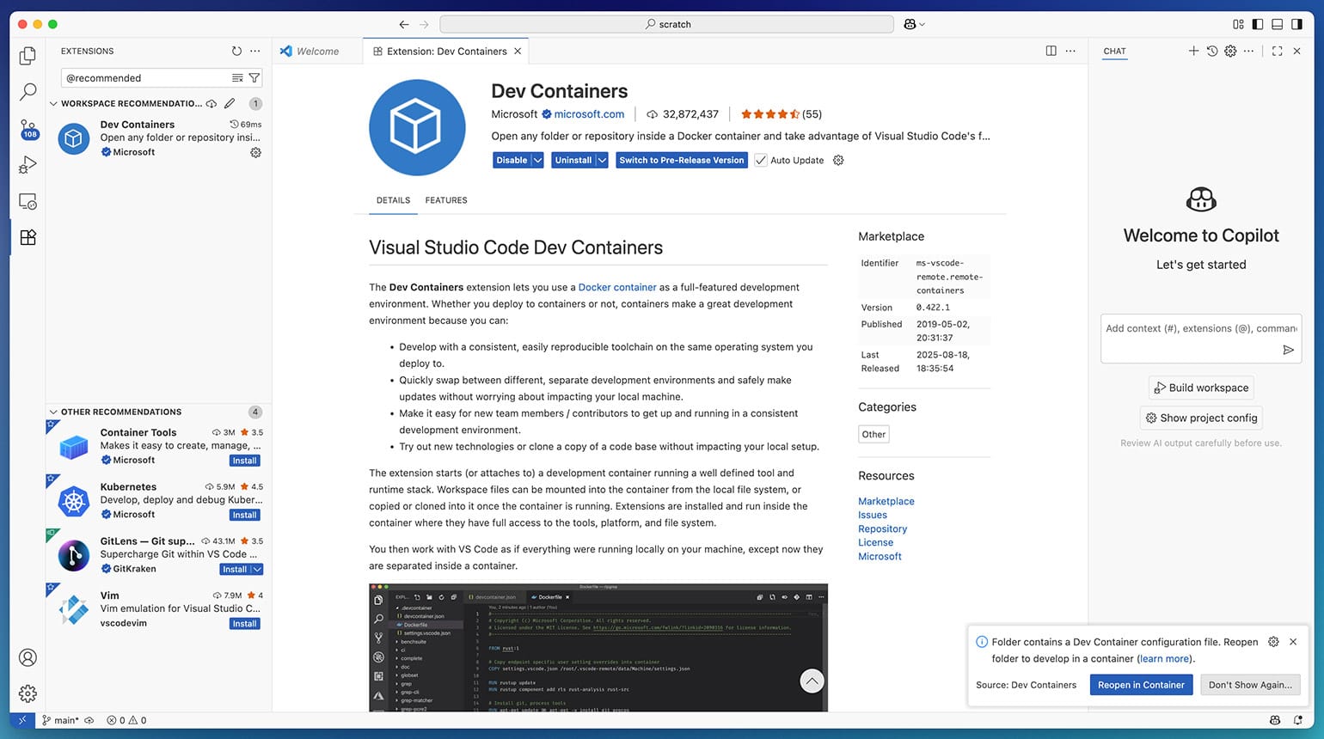Start a new chat with plus icon
Viewport: 1324px width, 739px height.
pos(1193,52)
